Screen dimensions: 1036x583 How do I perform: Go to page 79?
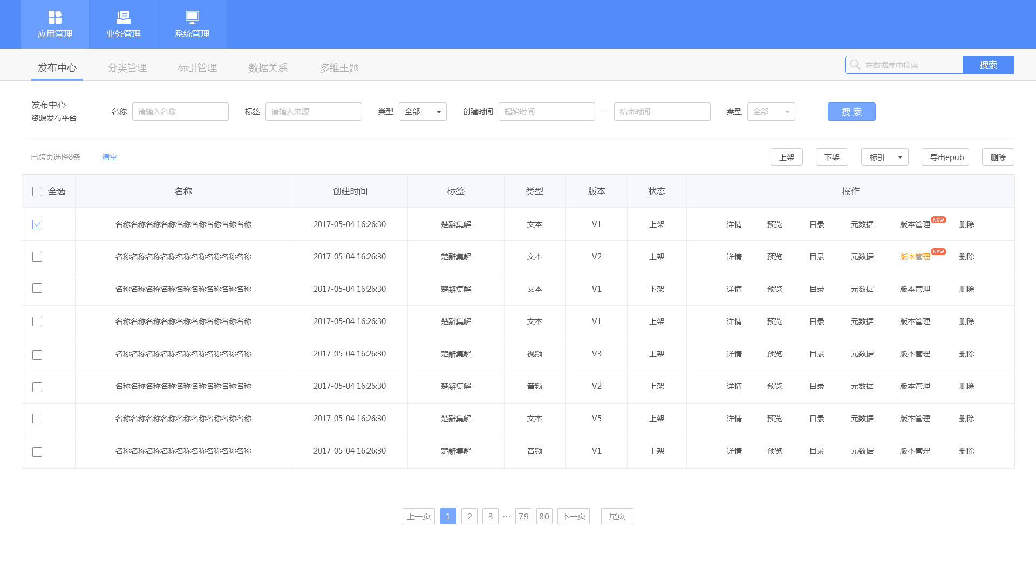coord(523,516)
